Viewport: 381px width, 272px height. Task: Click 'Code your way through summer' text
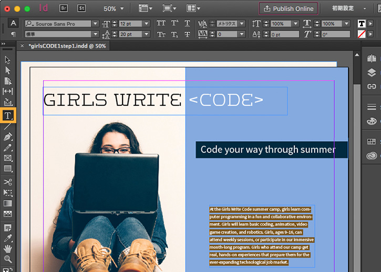point(268,149)
